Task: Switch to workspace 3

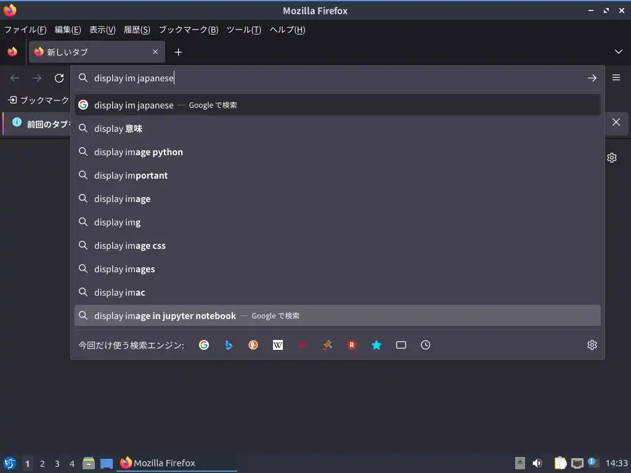Action: 57,464
